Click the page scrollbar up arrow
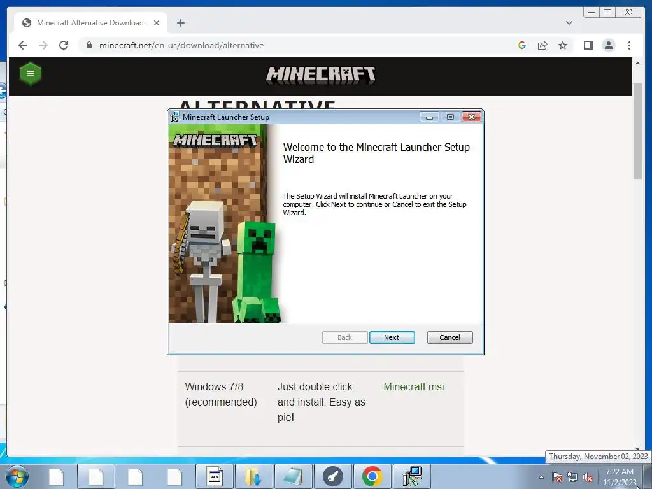The height and width of the screenshot is (489, 652). coord(637,63)
